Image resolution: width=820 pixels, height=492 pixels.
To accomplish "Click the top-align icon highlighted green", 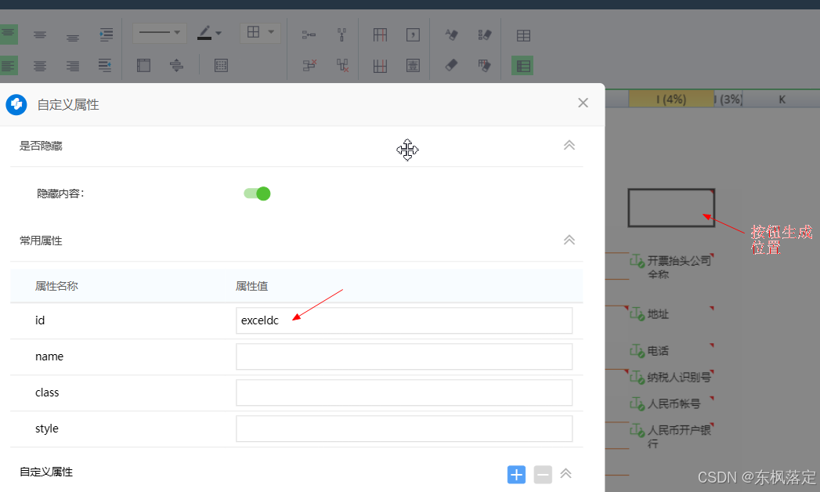I will (x=9, y=34).
